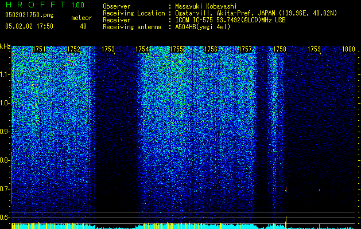Select the file name 0502021750.png
The image size is (361, 229).
pyautogui.click(x=29, y=15)
